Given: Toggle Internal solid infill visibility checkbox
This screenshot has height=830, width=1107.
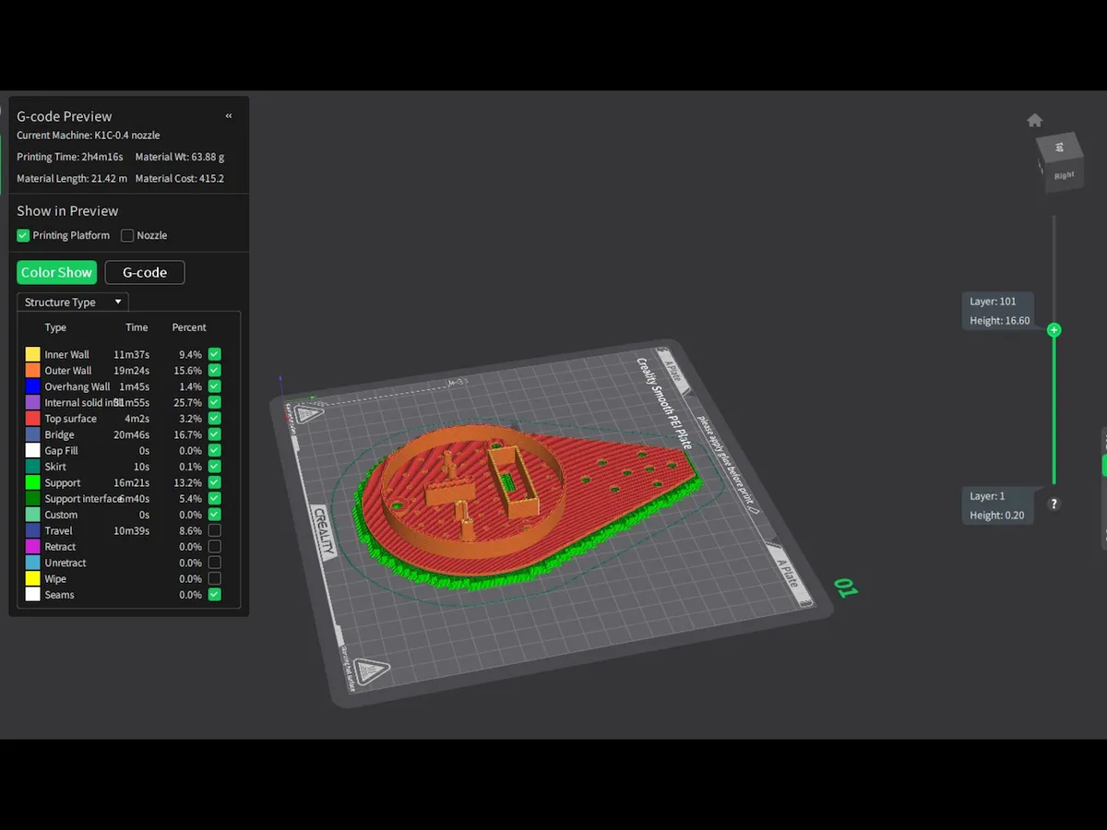Looking at the screenshot, I should 214,402.
